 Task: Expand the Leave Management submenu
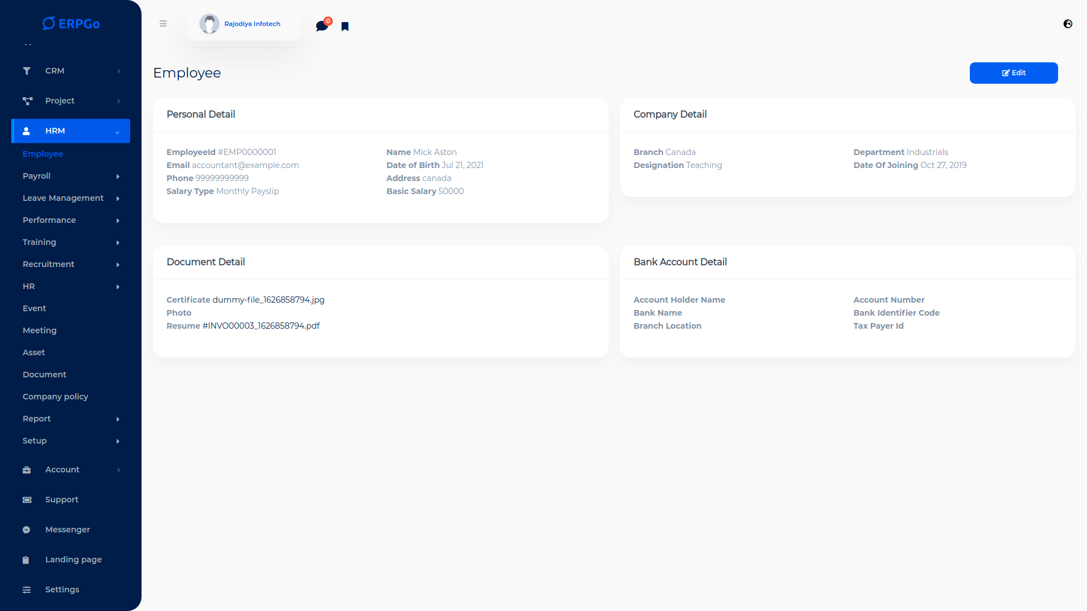[x=118, y=199]
